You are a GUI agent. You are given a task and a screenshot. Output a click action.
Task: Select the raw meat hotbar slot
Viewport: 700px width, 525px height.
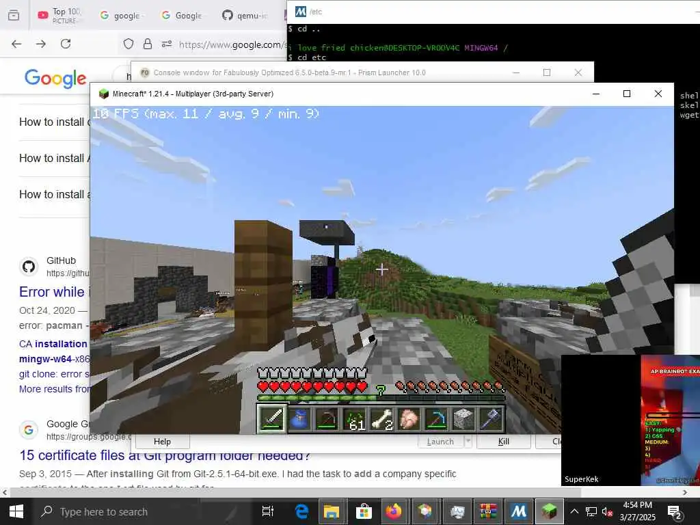tap(409, 419)
